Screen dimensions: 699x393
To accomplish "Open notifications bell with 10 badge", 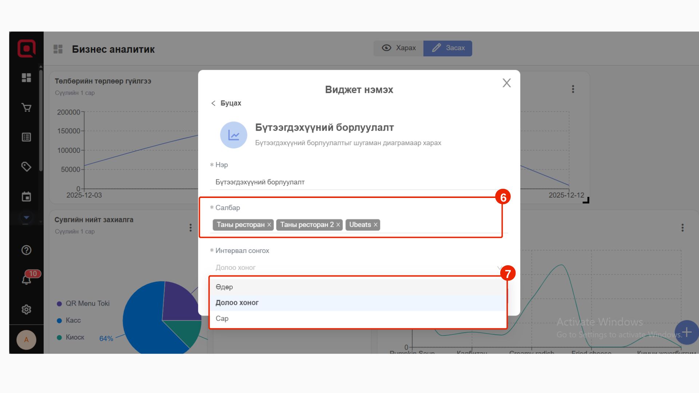I will (26, 279).
